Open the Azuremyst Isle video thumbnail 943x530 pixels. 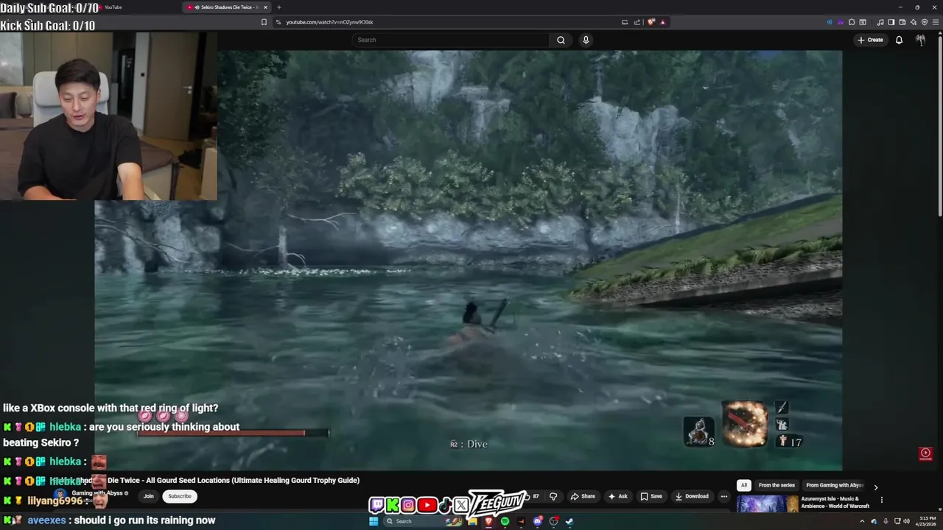point(768,504)
